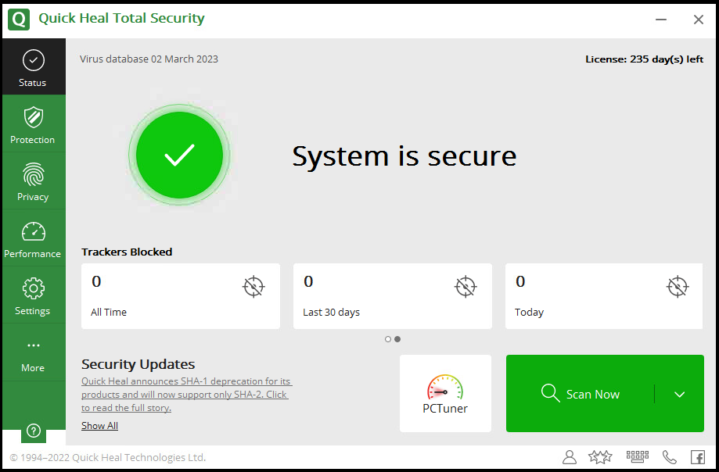Switch to the Status tab
Screen dimensions: 719x472
33,68
